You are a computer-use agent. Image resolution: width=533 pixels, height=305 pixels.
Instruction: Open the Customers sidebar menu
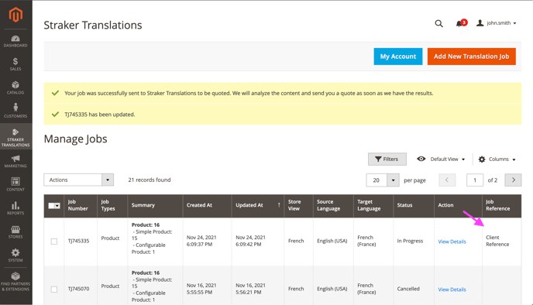click(x=15, y=111)
